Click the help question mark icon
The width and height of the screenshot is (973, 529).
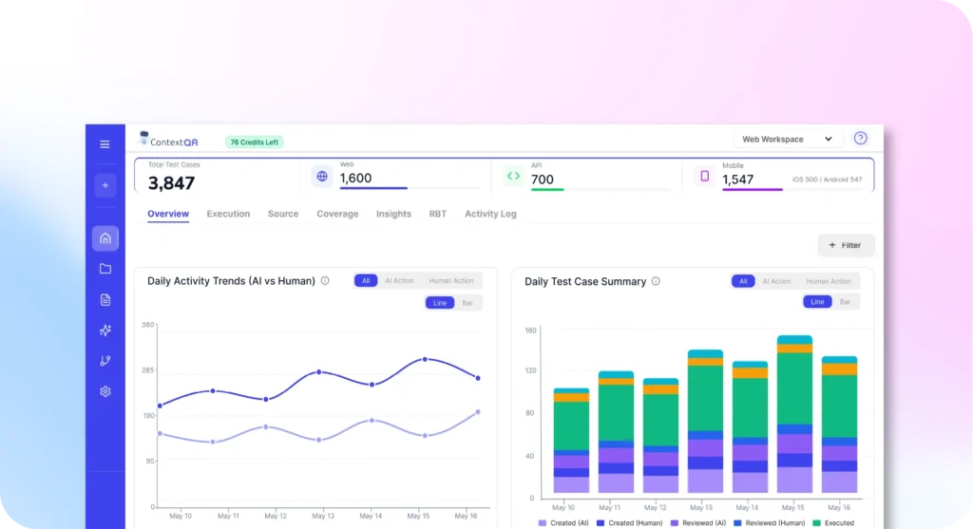point(860,139)
